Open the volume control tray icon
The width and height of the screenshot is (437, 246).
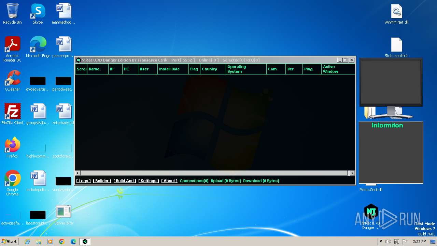pos(388,242)
